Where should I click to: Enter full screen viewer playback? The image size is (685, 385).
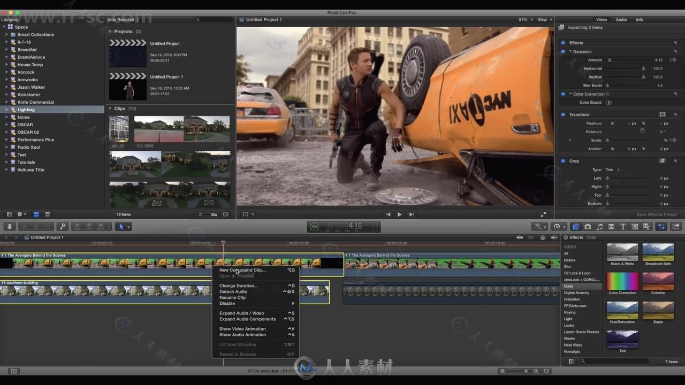click(543, 214)
